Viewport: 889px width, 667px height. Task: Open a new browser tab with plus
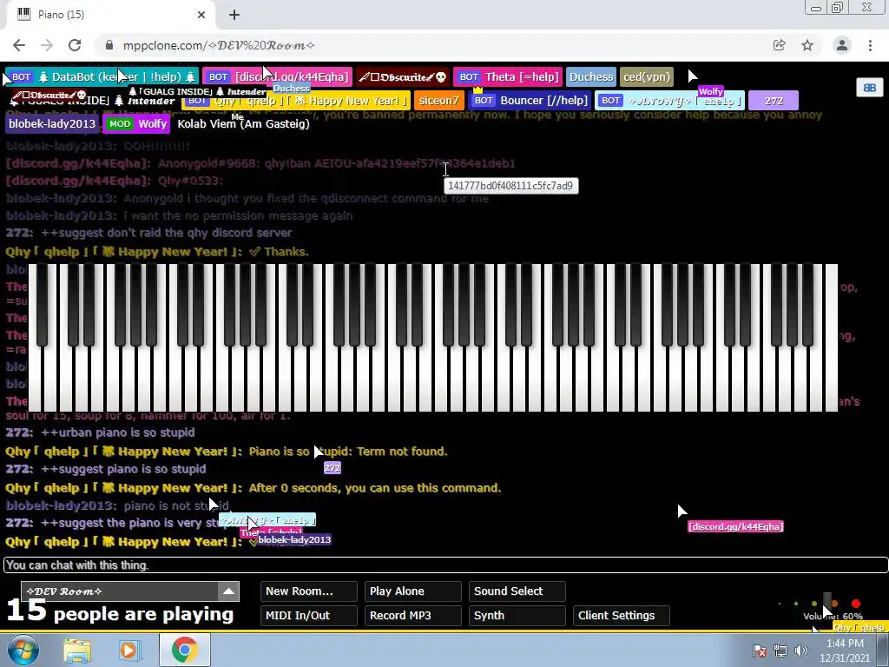[234, 15]
